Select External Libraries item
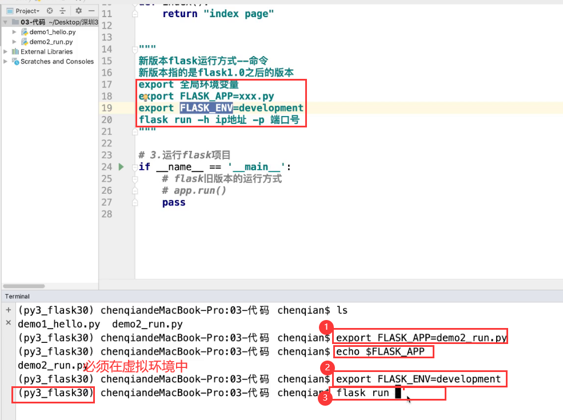Viewport: 563px width, 420px height. point(46,51)
